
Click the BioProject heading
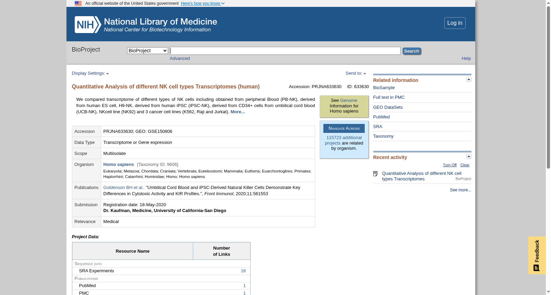click(86, 50)
